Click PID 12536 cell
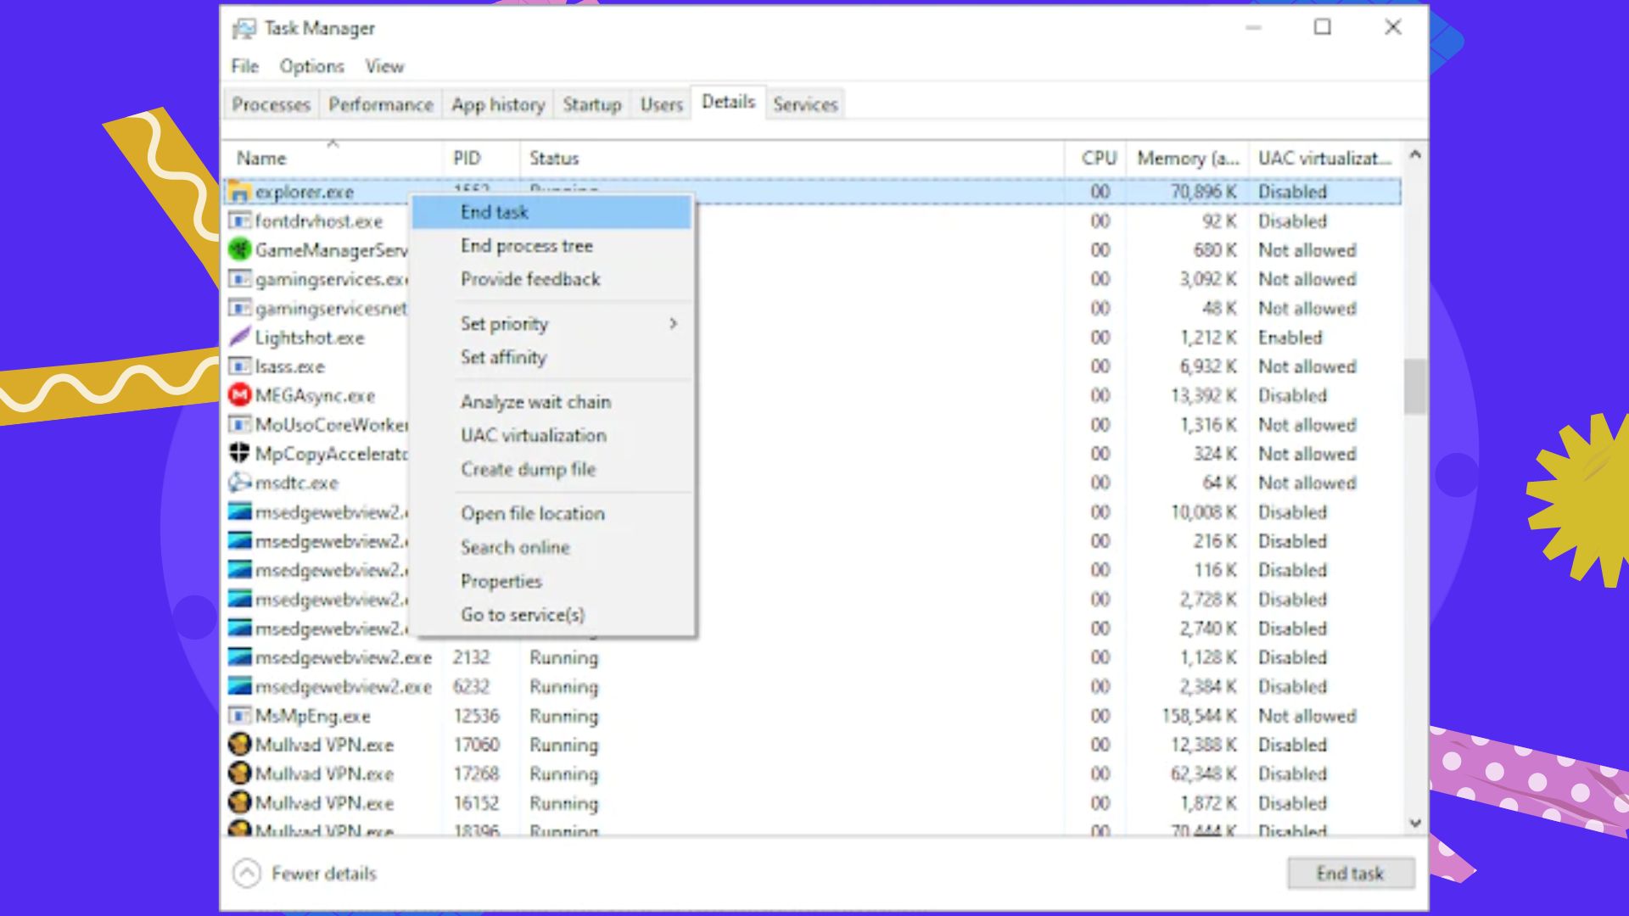Image resolution: width=1629 pixels, height=916 pixels. (x=477, y=716)
